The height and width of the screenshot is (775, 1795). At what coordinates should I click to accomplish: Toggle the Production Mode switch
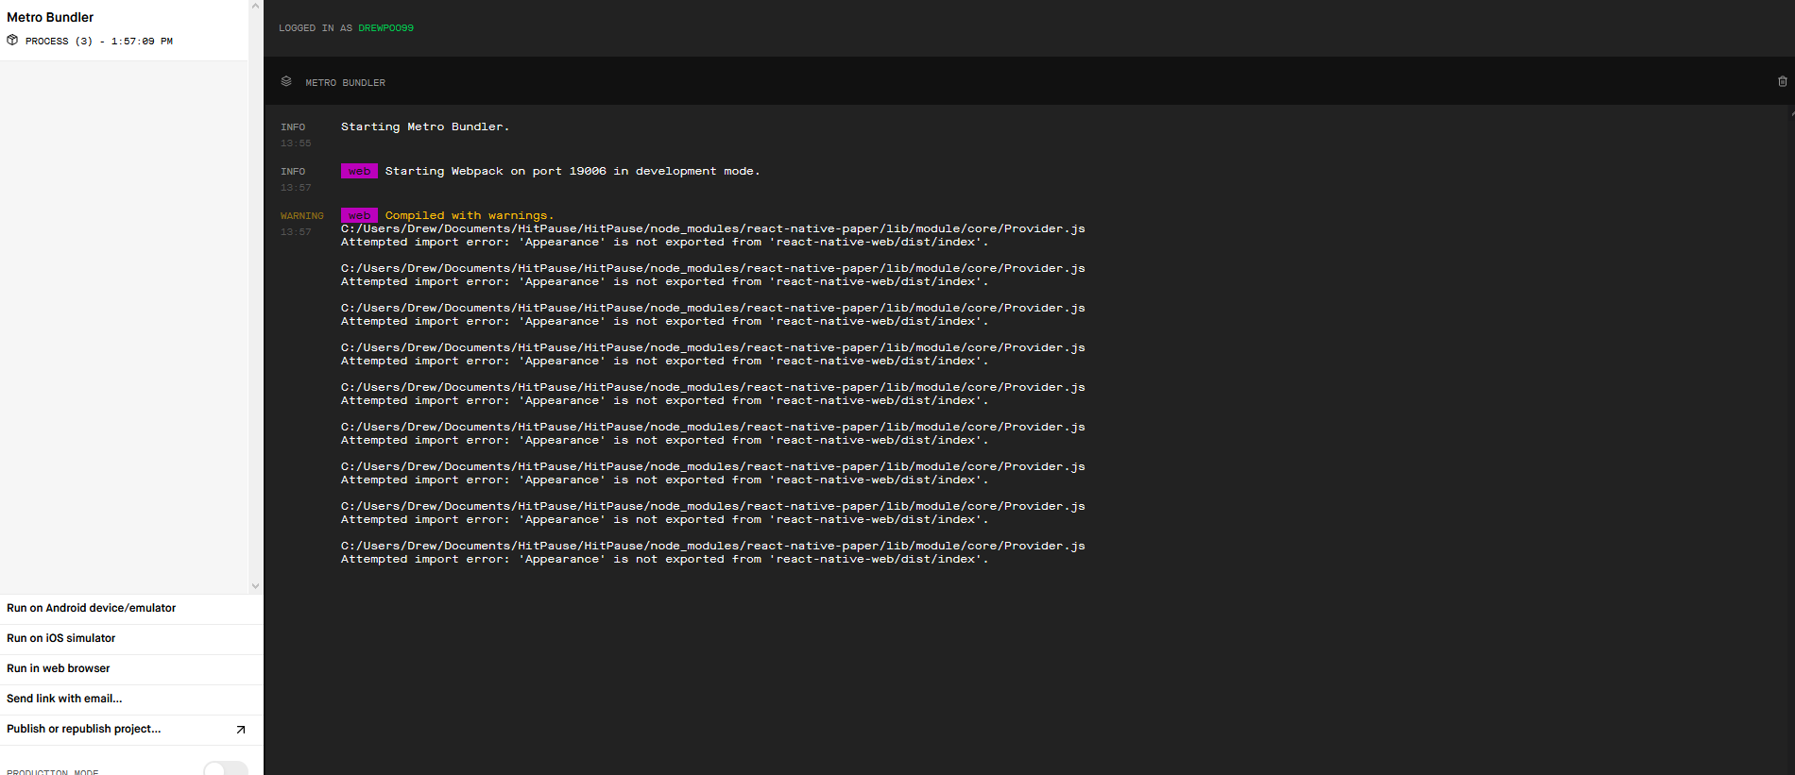tap(226, 768)
